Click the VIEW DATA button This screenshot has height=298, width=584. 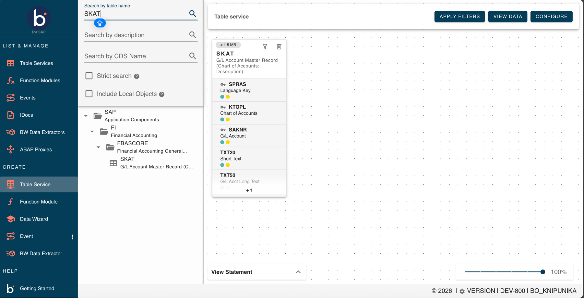[x=507, y=16]
